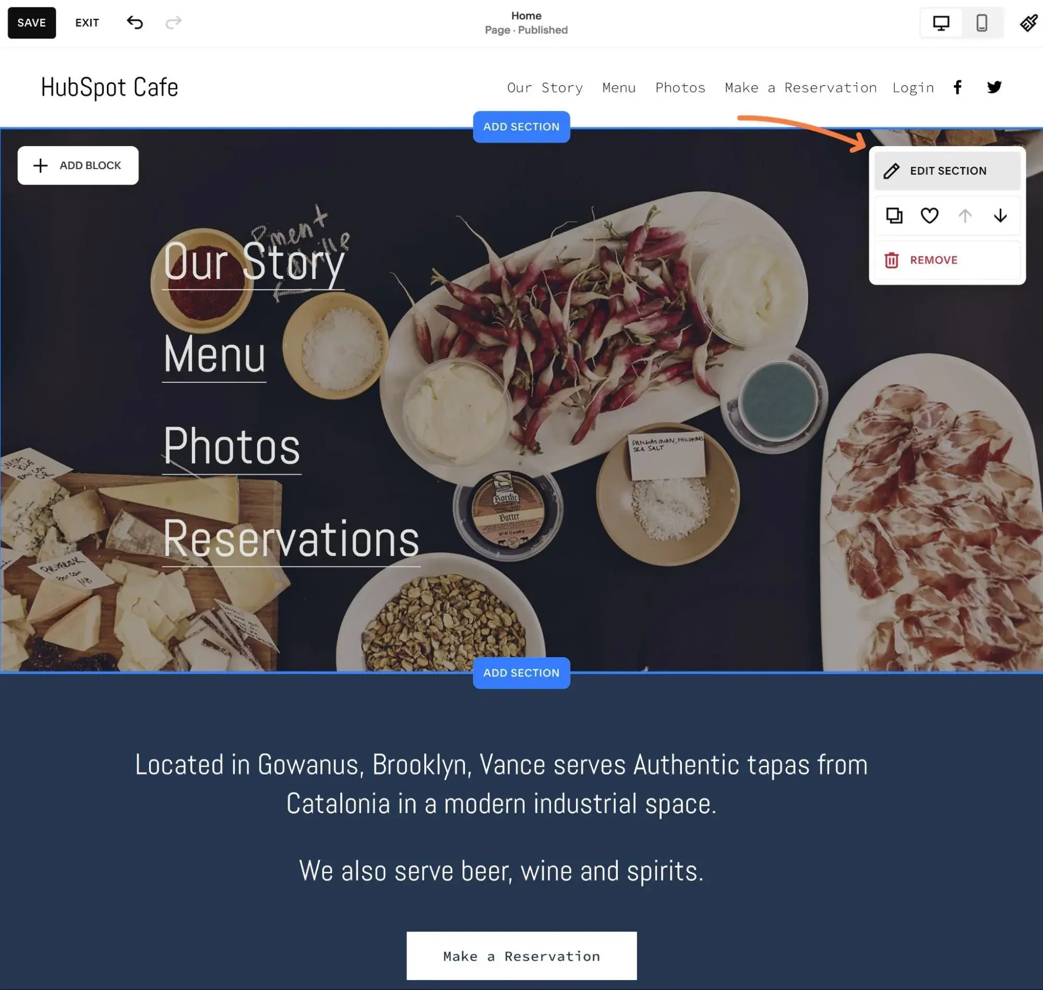This screenshot has width=1043, height=990.
Task: Click the favorite/heart icon in section menu
Action: click(x=929, y=215)
